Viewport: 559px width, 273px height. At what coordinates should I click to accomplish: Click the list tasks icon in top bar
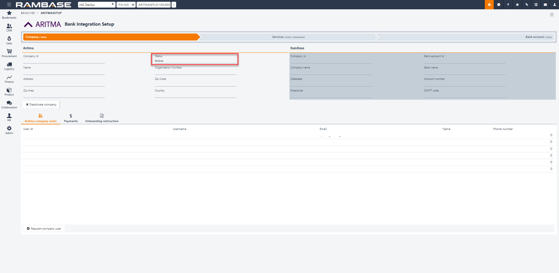point(536,5)
